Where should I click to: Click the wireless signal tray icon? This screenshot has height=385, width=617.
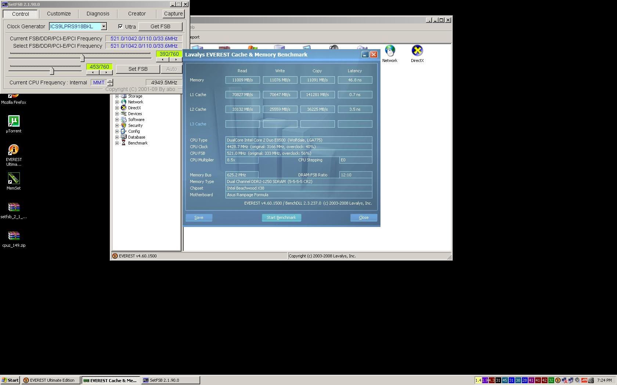(591, 380)
